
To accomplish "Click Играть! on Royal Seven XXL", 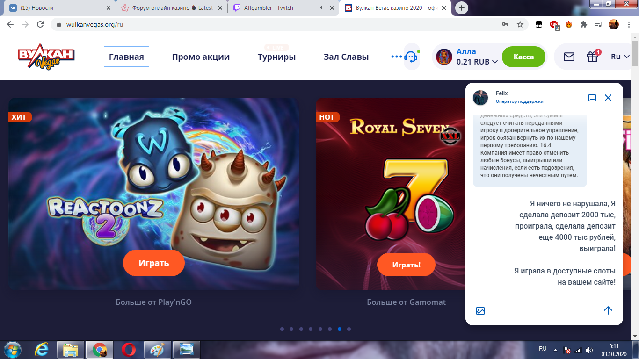I will [x=406, y=265].
